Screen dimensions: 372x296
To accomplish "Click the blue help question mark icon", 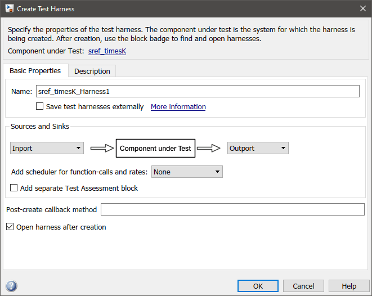I will (x=10, y=286).
